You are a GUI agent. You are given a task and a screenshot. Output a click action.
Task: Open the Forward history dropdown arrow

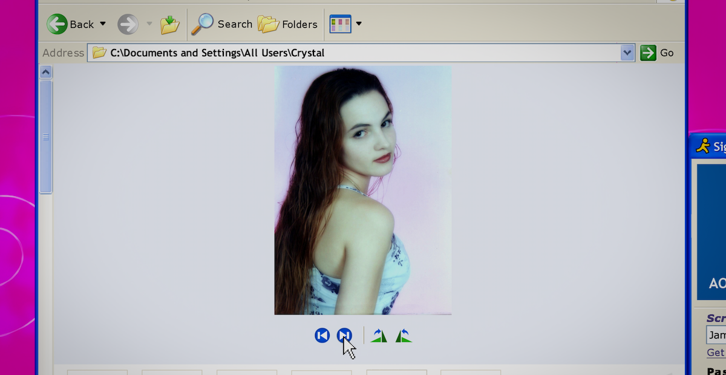[x=149, y=24]
